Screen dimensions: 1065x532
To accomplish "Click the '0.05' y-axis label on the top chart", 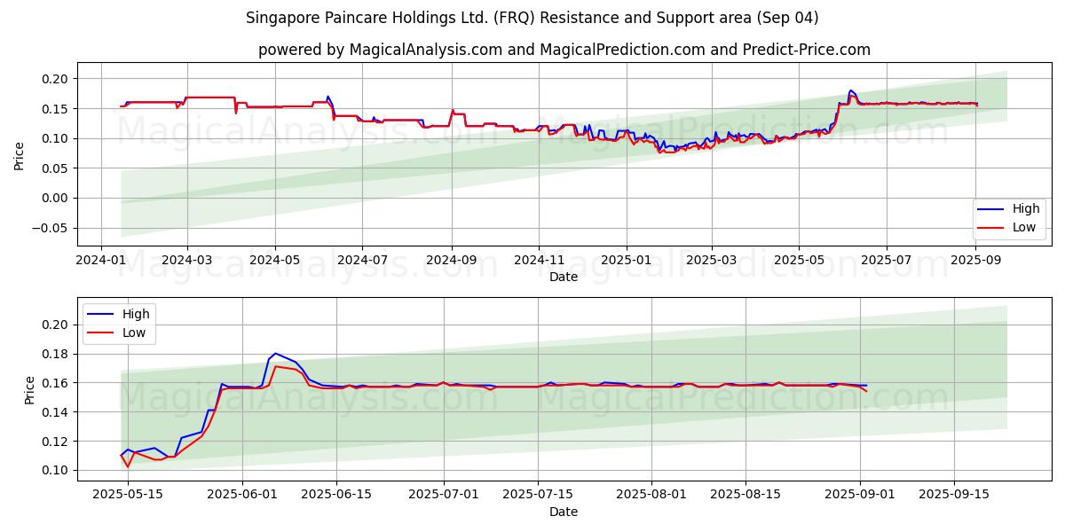I will pos(56,168).
